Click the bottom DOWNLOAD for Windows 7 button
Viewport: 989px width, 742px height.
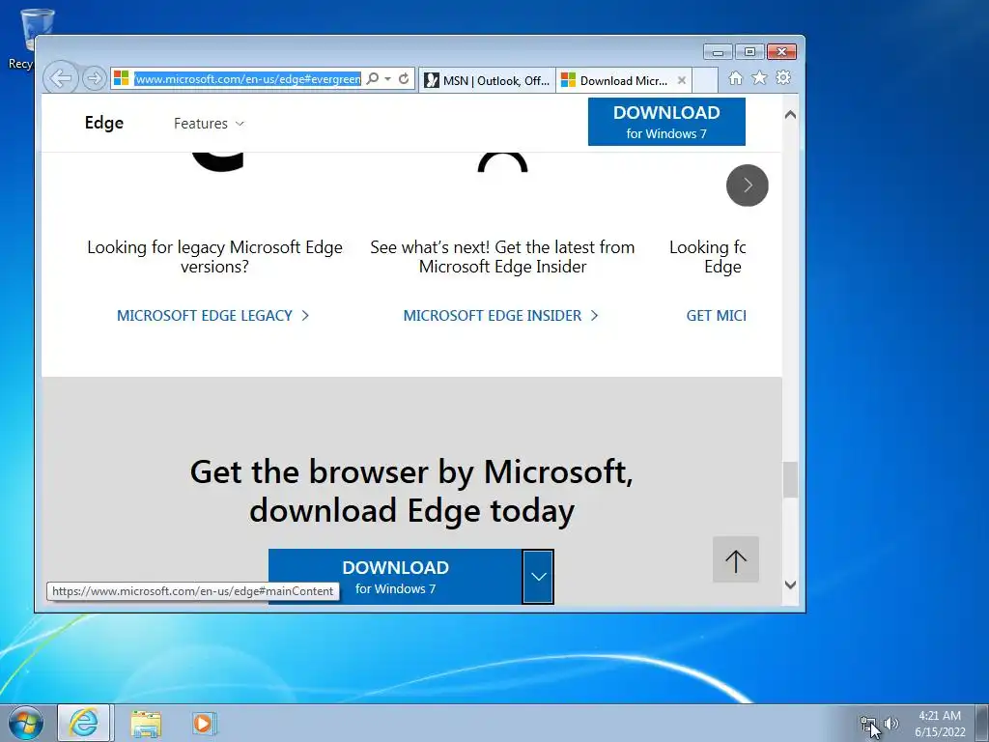(x=395, y=577)
